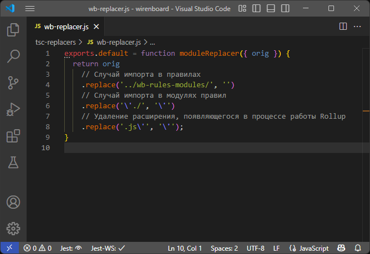Open the Testing flask view
This screenshot has height=254, width=370.
(x=13, y=162)
